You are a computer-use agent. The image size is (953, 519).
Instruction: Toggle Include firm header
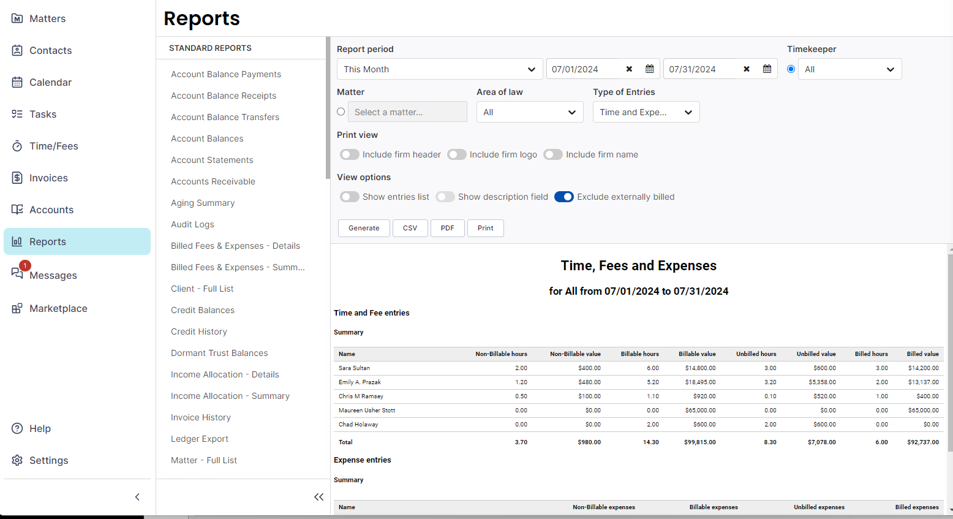point(350,154)
